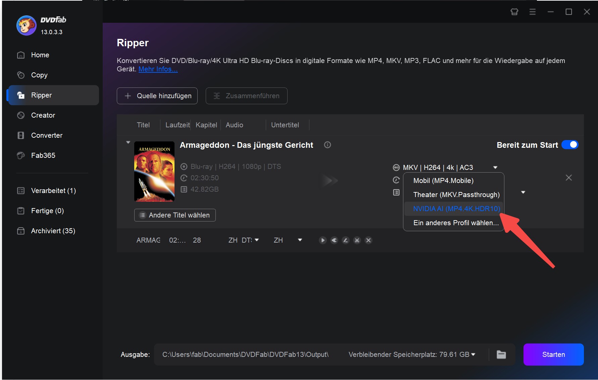598x380 pixels.
Task: Open the hamburger main menu
Action: click(533, 12)
